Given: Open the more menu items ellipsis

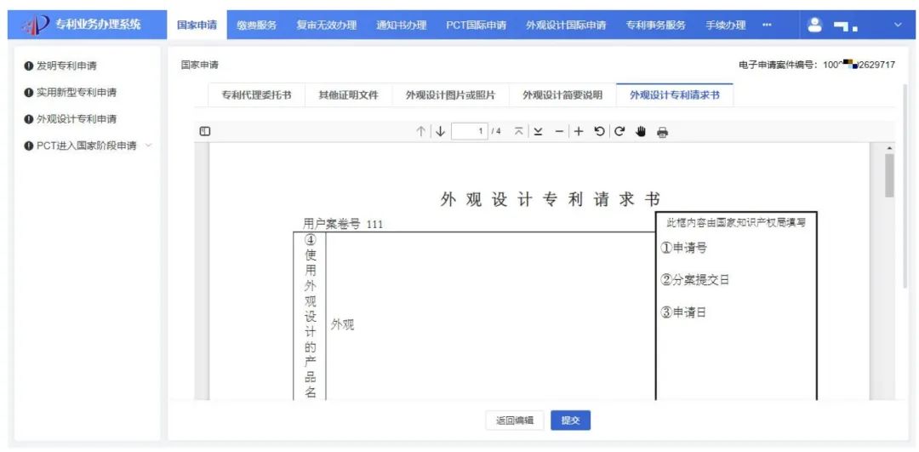Looking at the screenshot, I should point(767,25).
